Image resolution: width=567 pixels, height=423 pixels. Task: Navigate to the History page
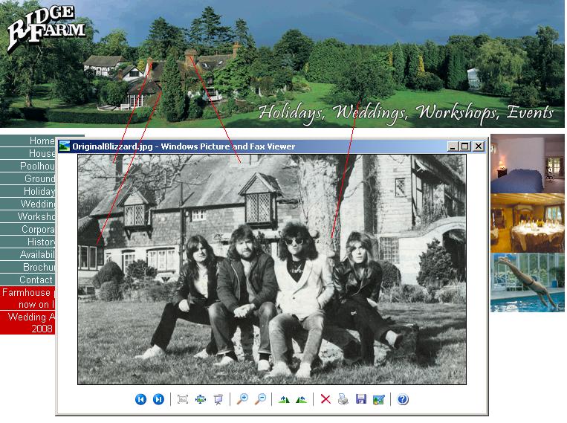pos(41,242)
